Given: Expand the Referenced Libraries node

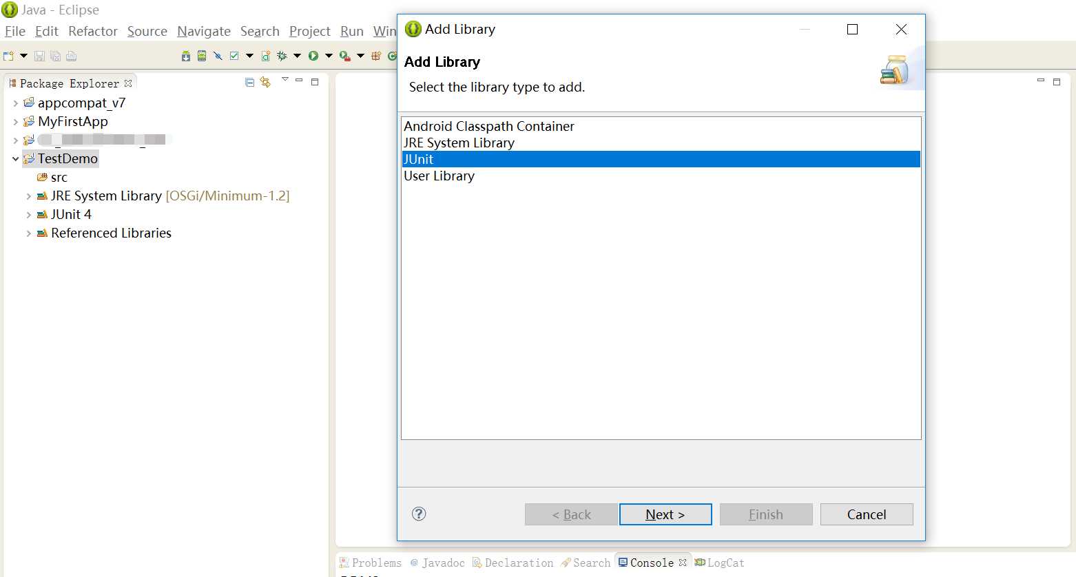Looking at the screenshot, I should click(x=28, y=233).
